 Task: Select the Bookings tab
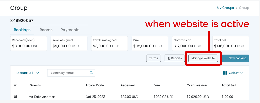(22, 30)
